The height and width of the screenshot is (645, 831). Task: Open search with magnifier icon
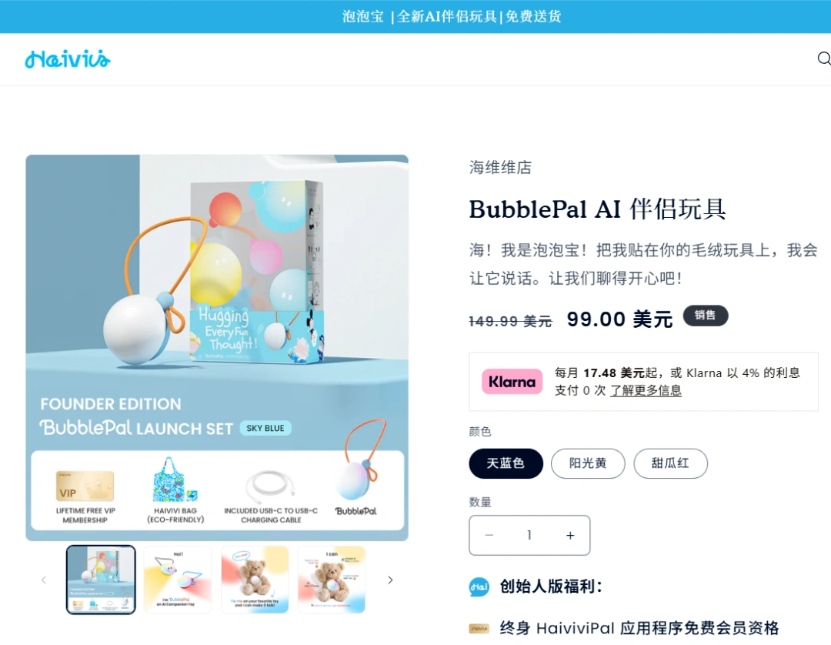point(824,58)
